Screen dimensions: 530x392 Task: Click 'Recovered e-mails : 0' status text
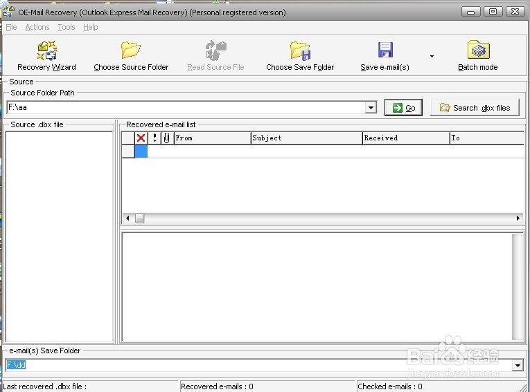(217, 386)
